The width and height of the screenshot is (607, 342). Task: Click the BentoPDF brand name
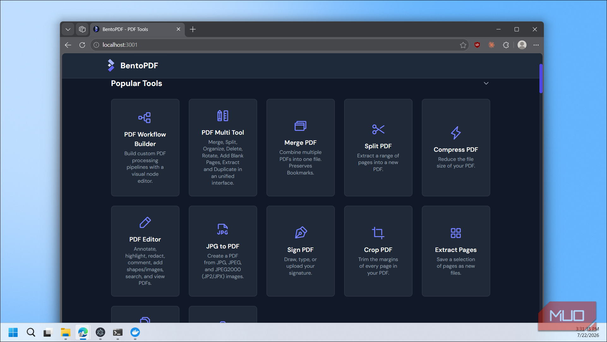point(139,65)
